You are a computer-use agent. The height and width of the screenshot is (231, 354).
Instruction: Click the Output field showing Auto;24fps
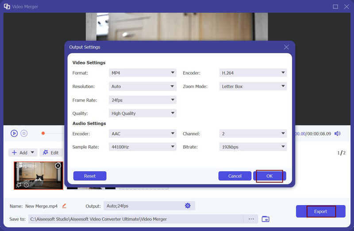[149, 206]
